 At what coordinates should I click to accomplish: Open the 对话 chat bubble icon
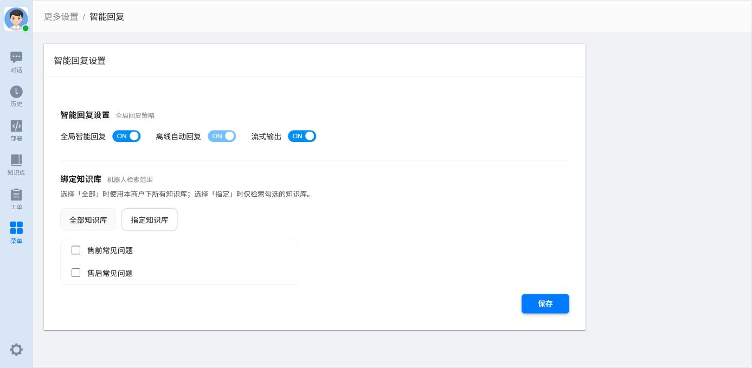16,57
